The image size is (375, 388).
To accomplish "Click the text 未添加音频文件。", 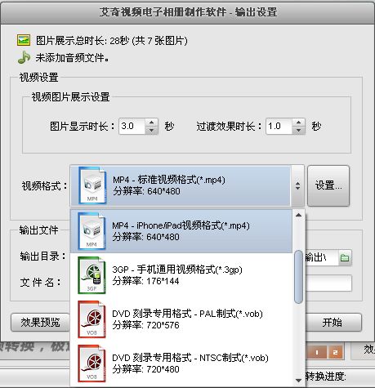I will coord(72,58).
